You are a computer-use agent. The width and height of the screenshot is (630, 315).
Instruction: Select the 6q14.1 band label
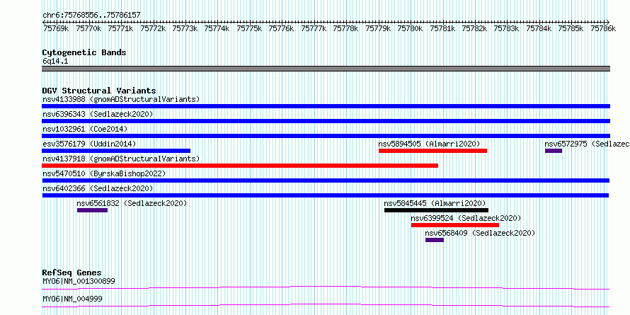tap(55, 61)
